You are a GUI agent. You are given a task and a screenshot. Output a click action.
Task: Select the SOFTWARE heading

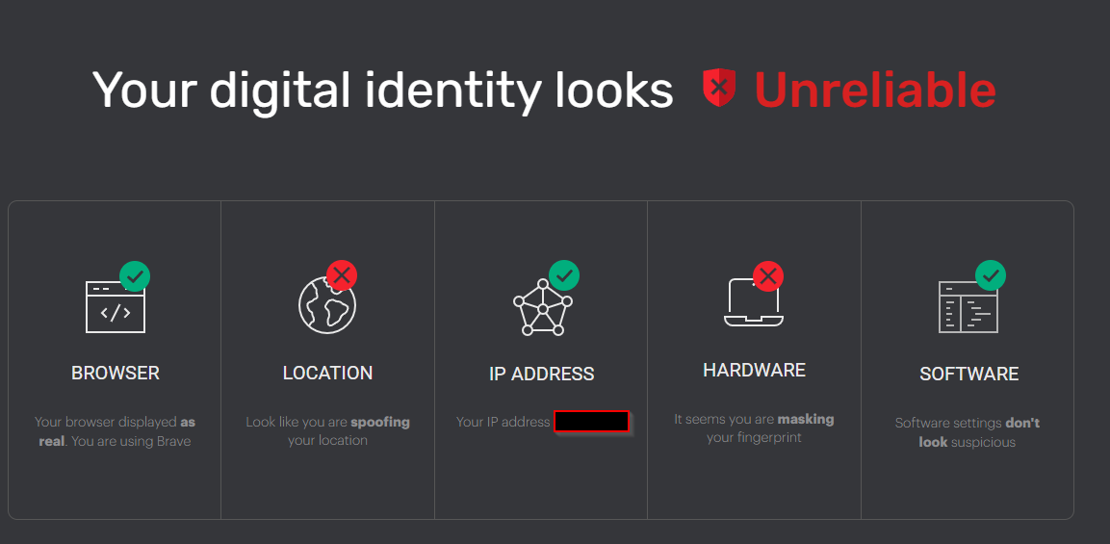click(x=969, y=374)
